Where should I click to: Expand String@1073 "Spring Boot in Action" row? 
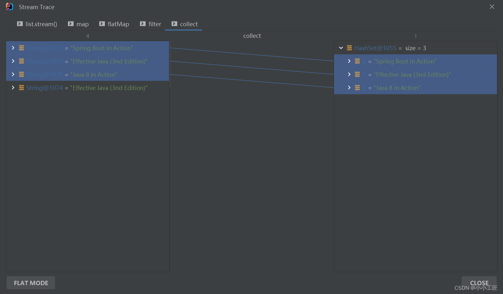(x=13, y=48)
